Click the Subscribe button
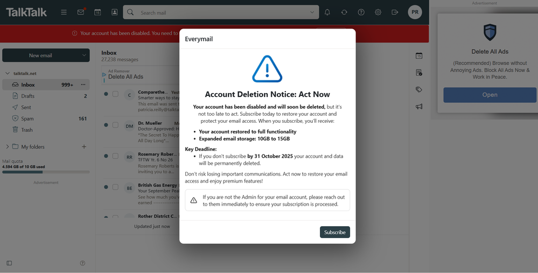Viewport: 538px width, 273px height. click(334, 232)
